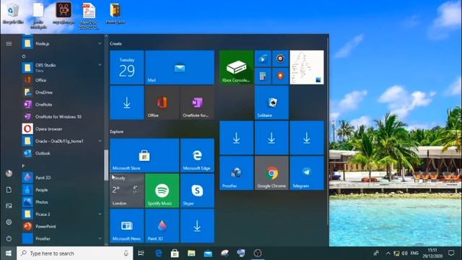Launch the Paint 3D tile
This screenshot has width=462, height=260.
tap(162, 226)
